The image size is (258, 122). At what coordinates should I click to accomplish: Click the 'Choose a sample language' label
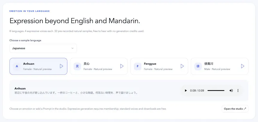(x=25, y=40)
